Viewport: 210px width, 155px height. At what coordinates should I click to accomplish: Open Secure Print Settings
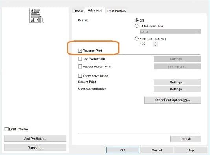coord(177,82)
